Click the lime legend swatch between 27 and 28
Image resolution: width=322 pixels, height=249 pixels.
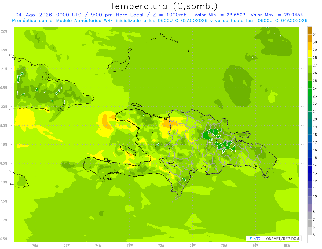coord(309,62)
